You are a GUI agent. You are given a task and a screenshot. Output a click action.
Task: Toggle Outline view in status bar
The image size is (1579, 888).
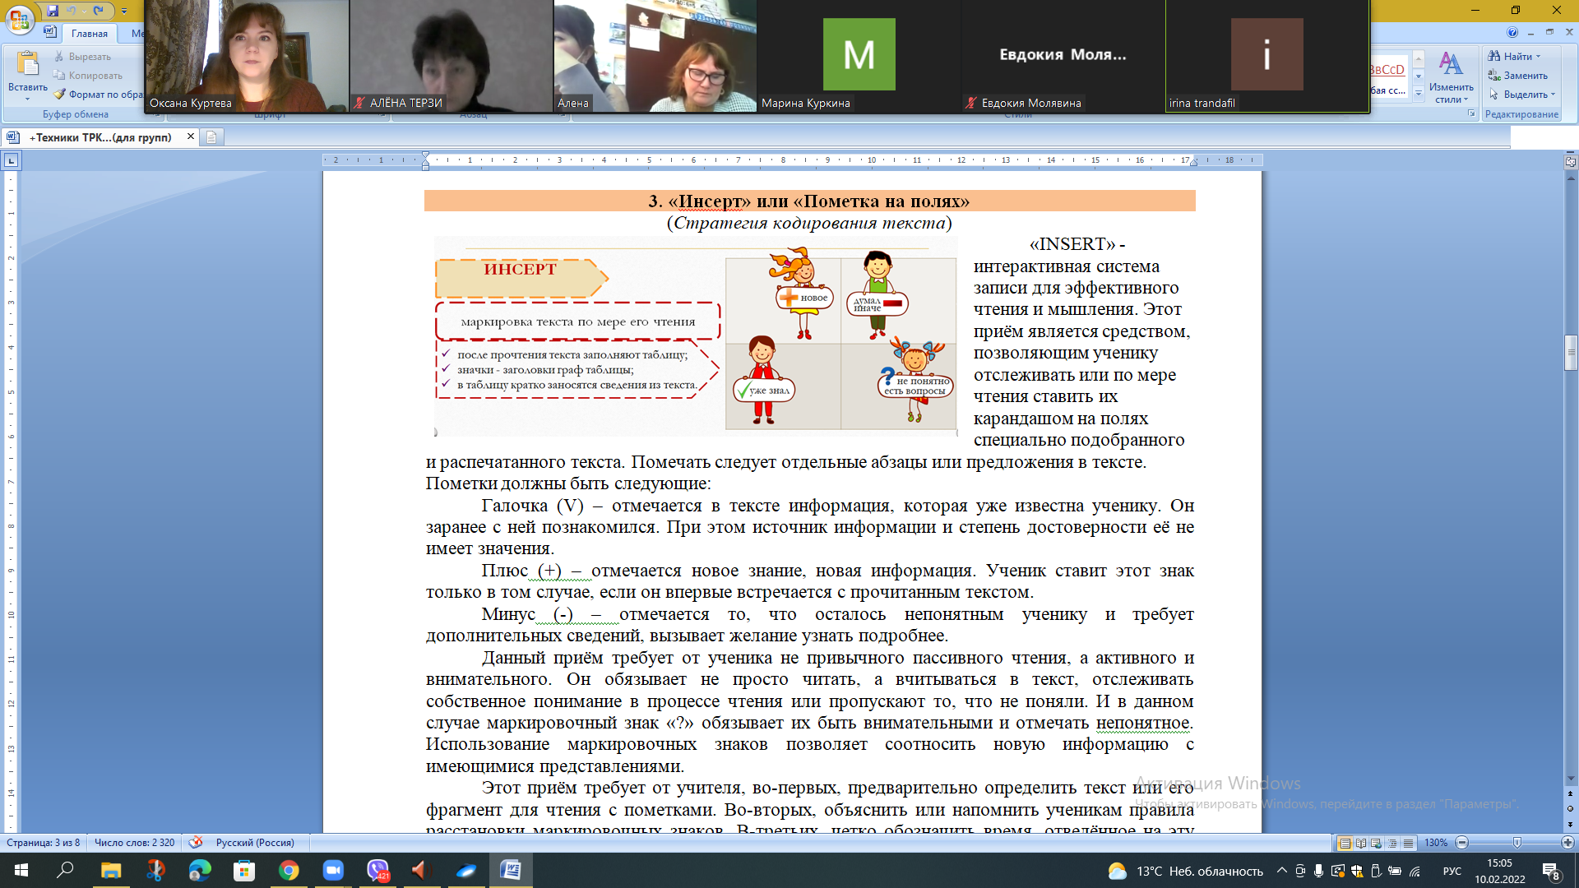pyautogui.click(x=1392, y=843)
